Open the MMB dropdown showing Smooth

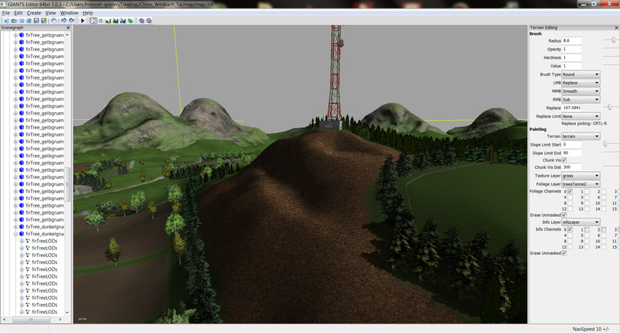(x=580, y=91)
